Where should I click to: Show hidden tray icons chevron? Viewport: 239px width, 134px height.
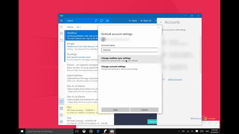179,131
